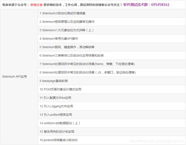
Task: Click row 13 引入unittest框架应用
Action: point(112,115)
